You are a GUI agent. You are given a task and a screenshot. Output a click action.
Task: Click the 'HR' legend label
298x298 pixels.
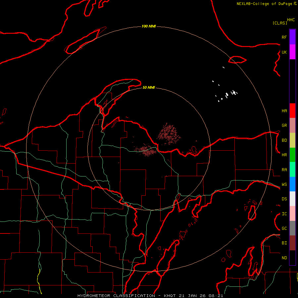pos(284,155)
